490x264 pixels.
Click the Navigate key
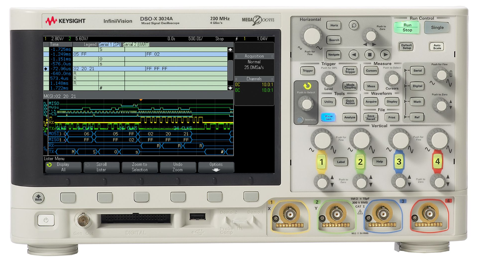(334, 55)
